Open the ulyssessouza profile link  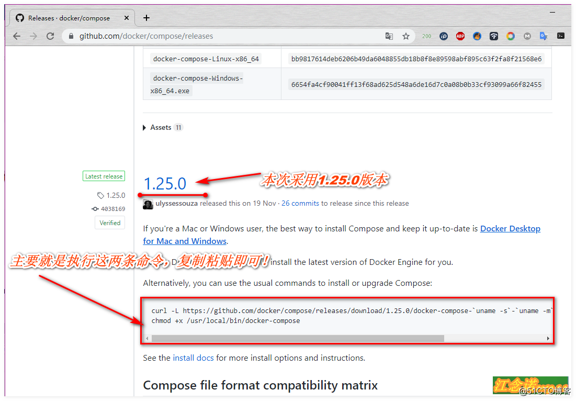pyautogui.click(x=177, y=203)
